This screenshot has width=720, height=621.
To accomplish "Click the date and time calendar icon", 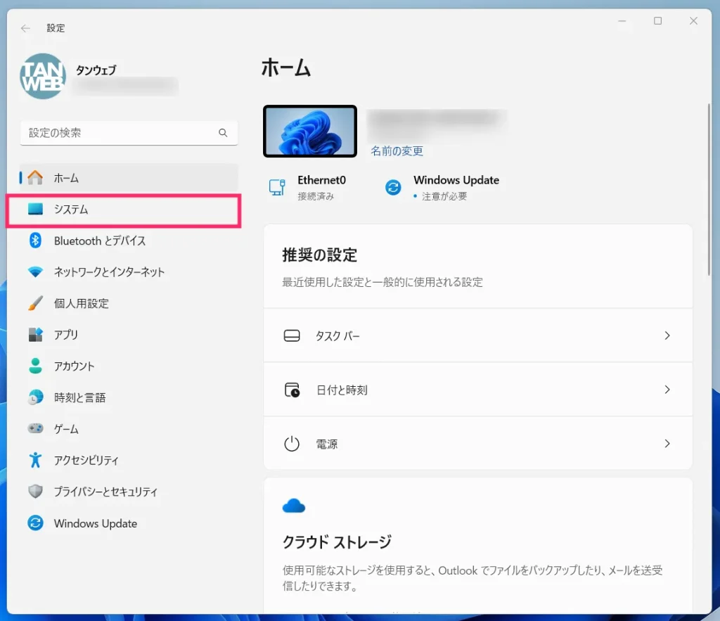I will 292,390.
